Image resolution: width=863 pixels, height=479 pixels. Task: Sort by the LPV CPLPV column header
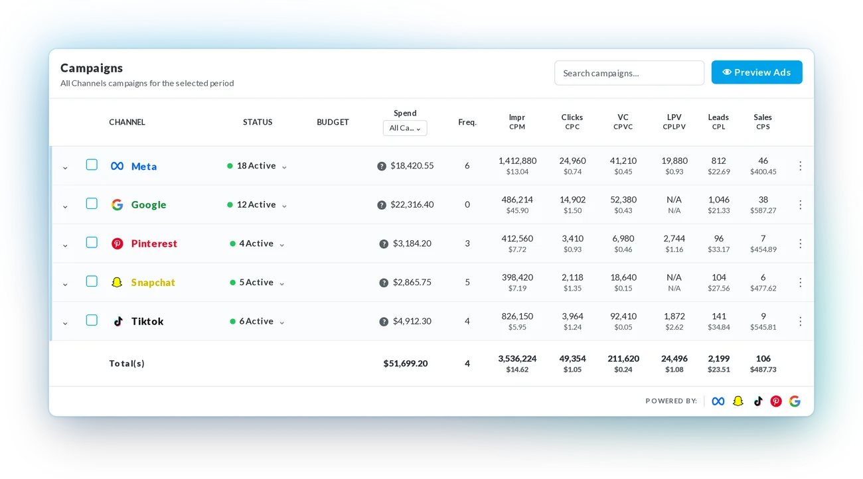pos(674,122)
